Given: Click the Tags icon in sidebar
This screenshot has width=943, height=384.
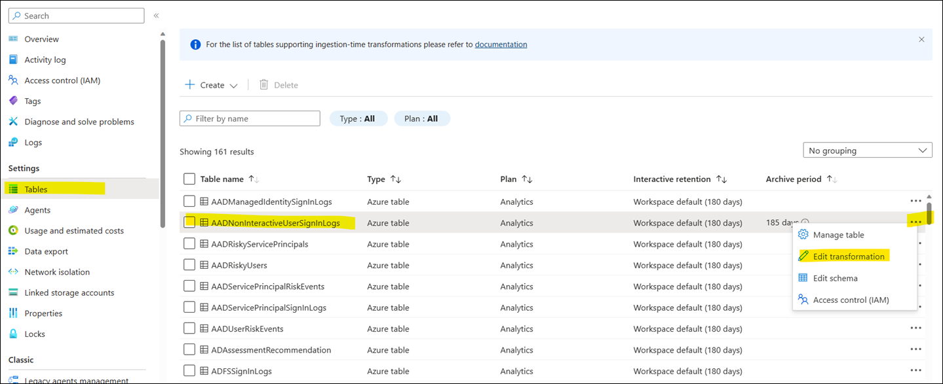Looking at the screenshot, I should point(13,101).
